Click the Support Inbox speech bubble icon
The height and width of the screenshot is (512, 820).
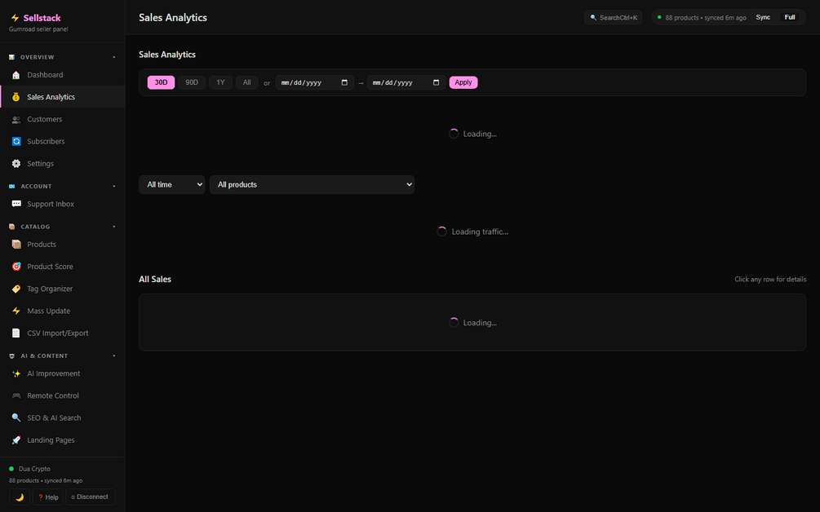pyautogui.click(x=16, y=204)
